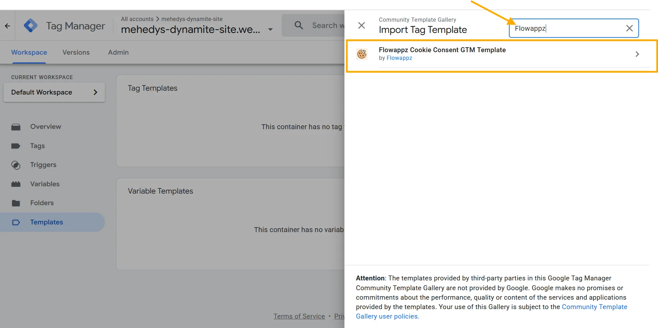The image size is (658, 328).
Task: Click the Variables brick icon
Action: click(16, 184)
